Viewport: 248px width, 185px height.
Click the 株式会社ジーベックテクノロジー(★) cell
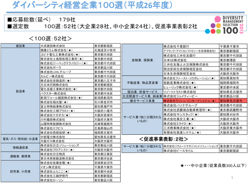67,63
